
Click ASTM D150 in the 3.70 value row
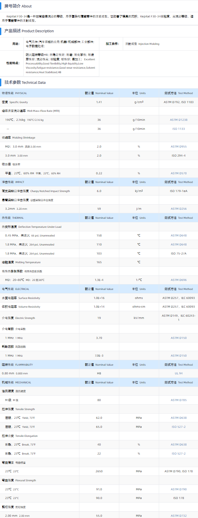point(179,338)
